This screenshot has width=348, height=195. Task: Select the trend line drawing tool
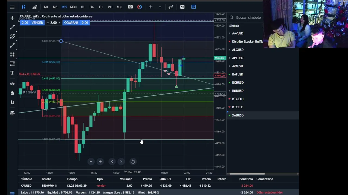click(x=12, y=27)
